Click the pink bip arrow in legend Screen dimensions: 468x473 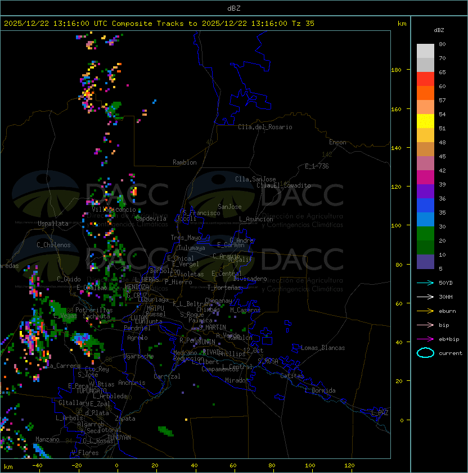pos(425,325)
